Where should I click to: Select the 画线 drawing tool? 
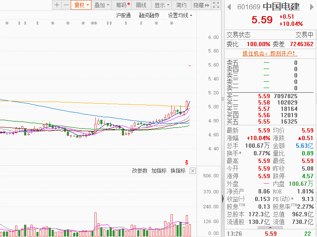[141, 5]
